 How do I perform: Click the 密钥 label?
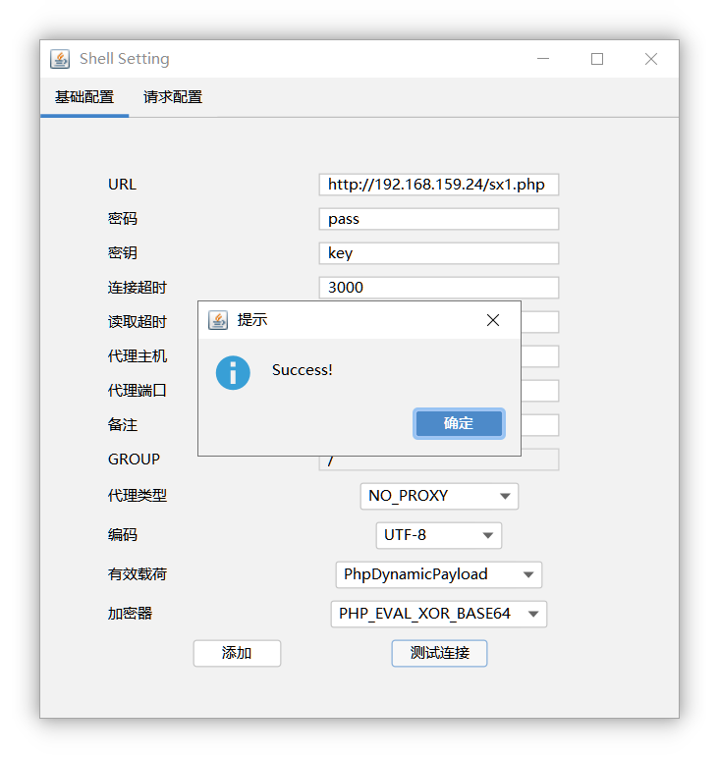pos(123,253)
